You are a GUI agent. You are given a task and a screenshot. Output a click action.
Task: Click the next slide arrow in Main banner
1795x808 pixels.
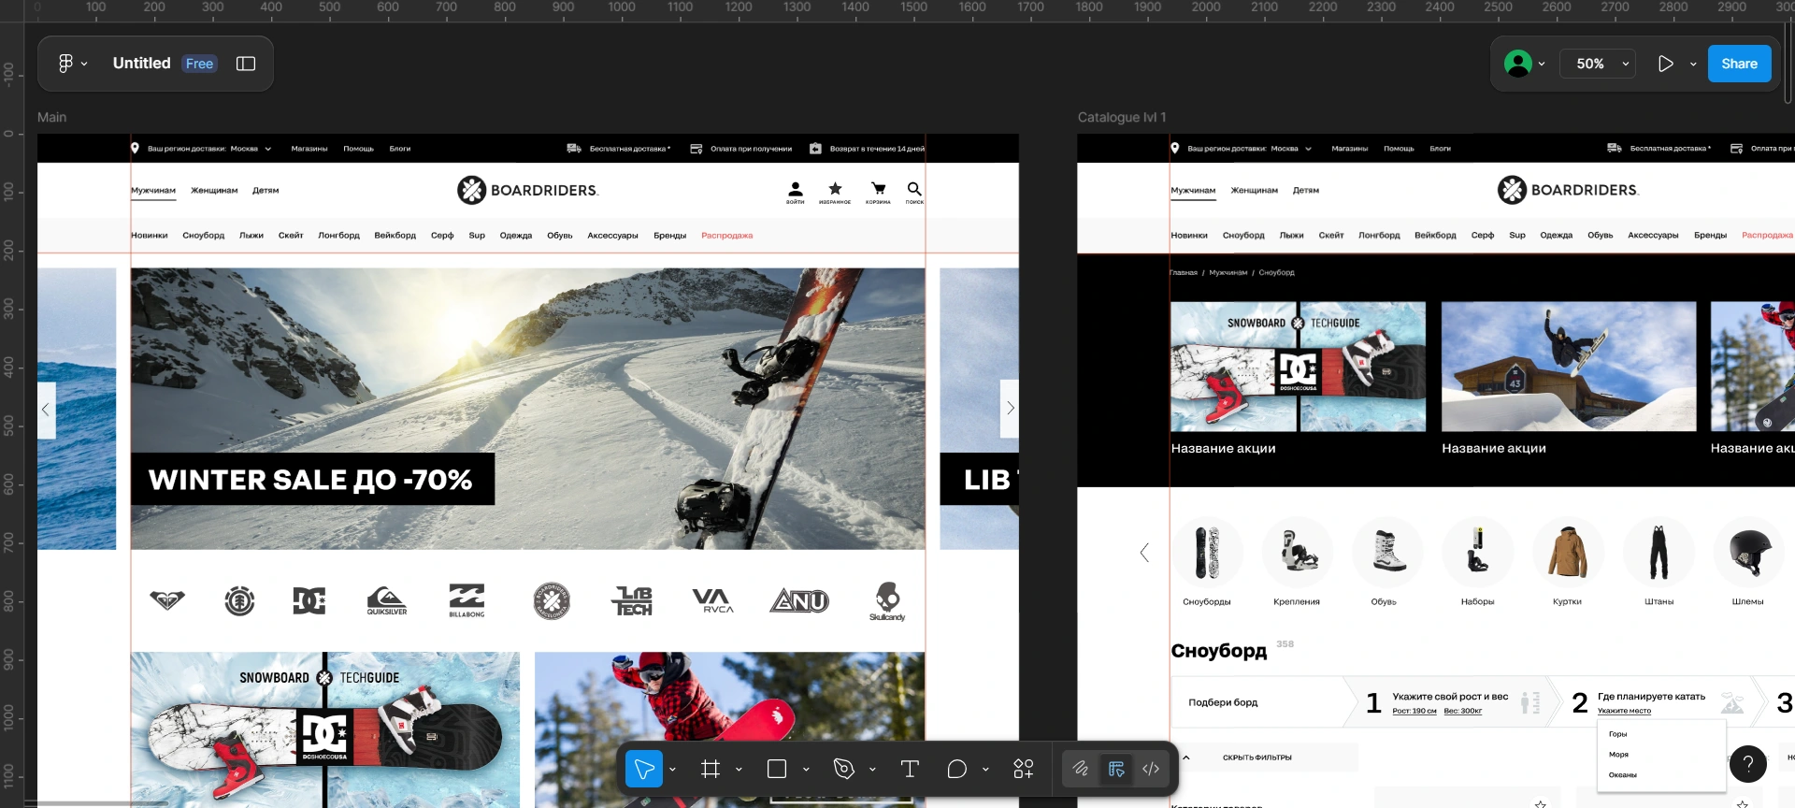click(1010, 409)
